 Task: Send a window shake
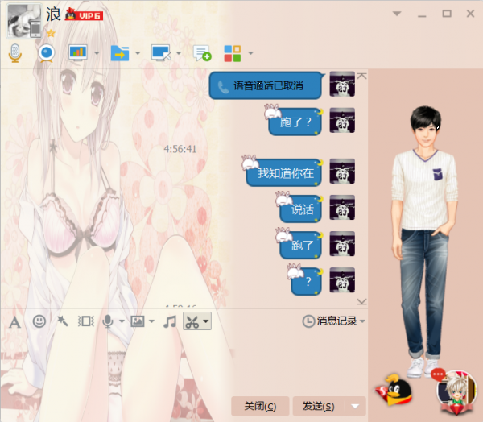tap(86, 321)
